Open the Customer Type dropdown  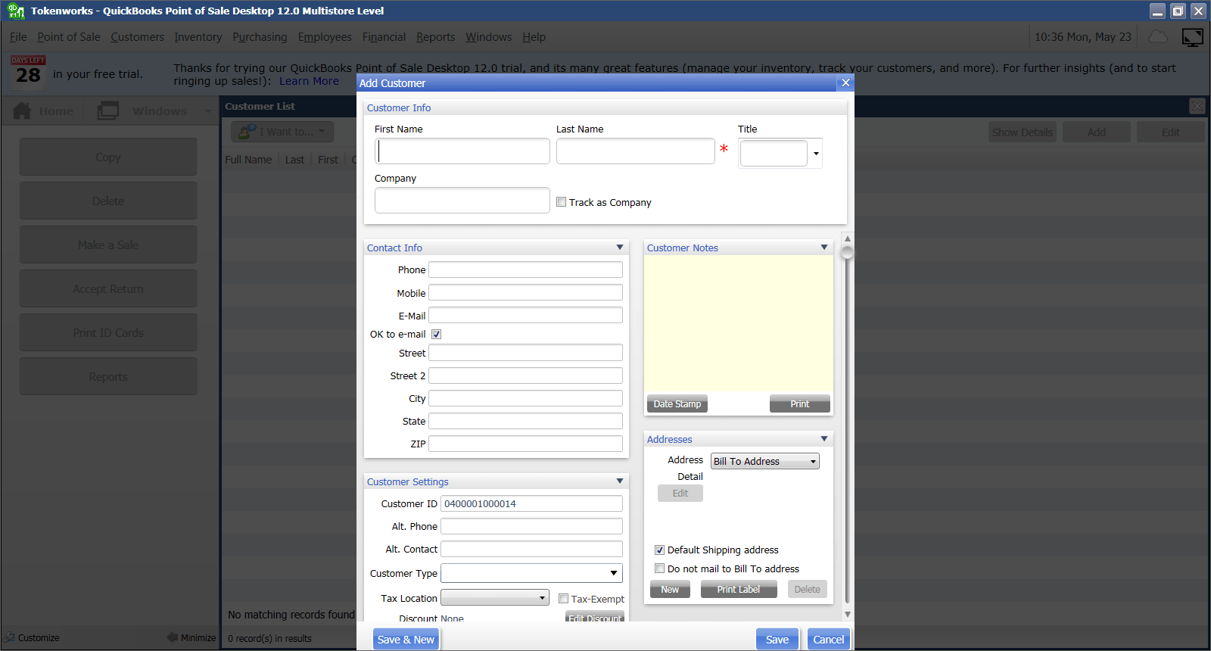pyautogui.click(x=531, y=573)
